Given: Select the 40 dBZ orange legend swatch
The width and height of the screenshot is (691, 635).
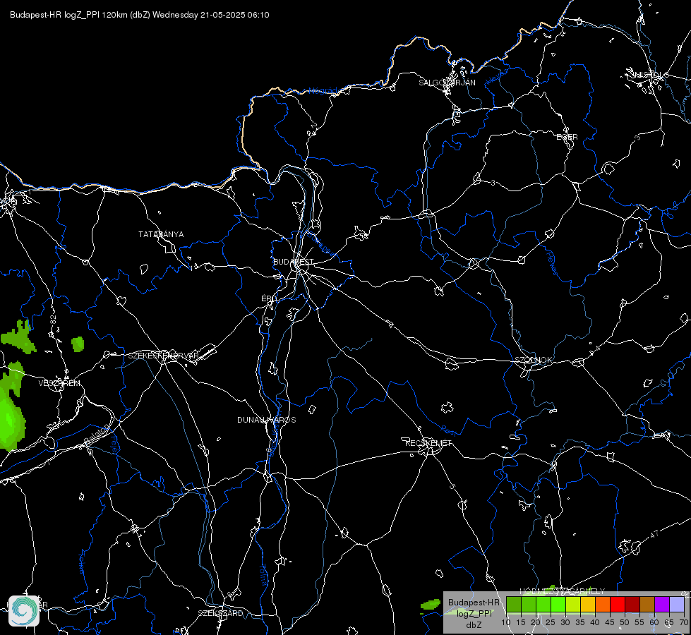Looking at the screenshot, I should coord(603,604).
